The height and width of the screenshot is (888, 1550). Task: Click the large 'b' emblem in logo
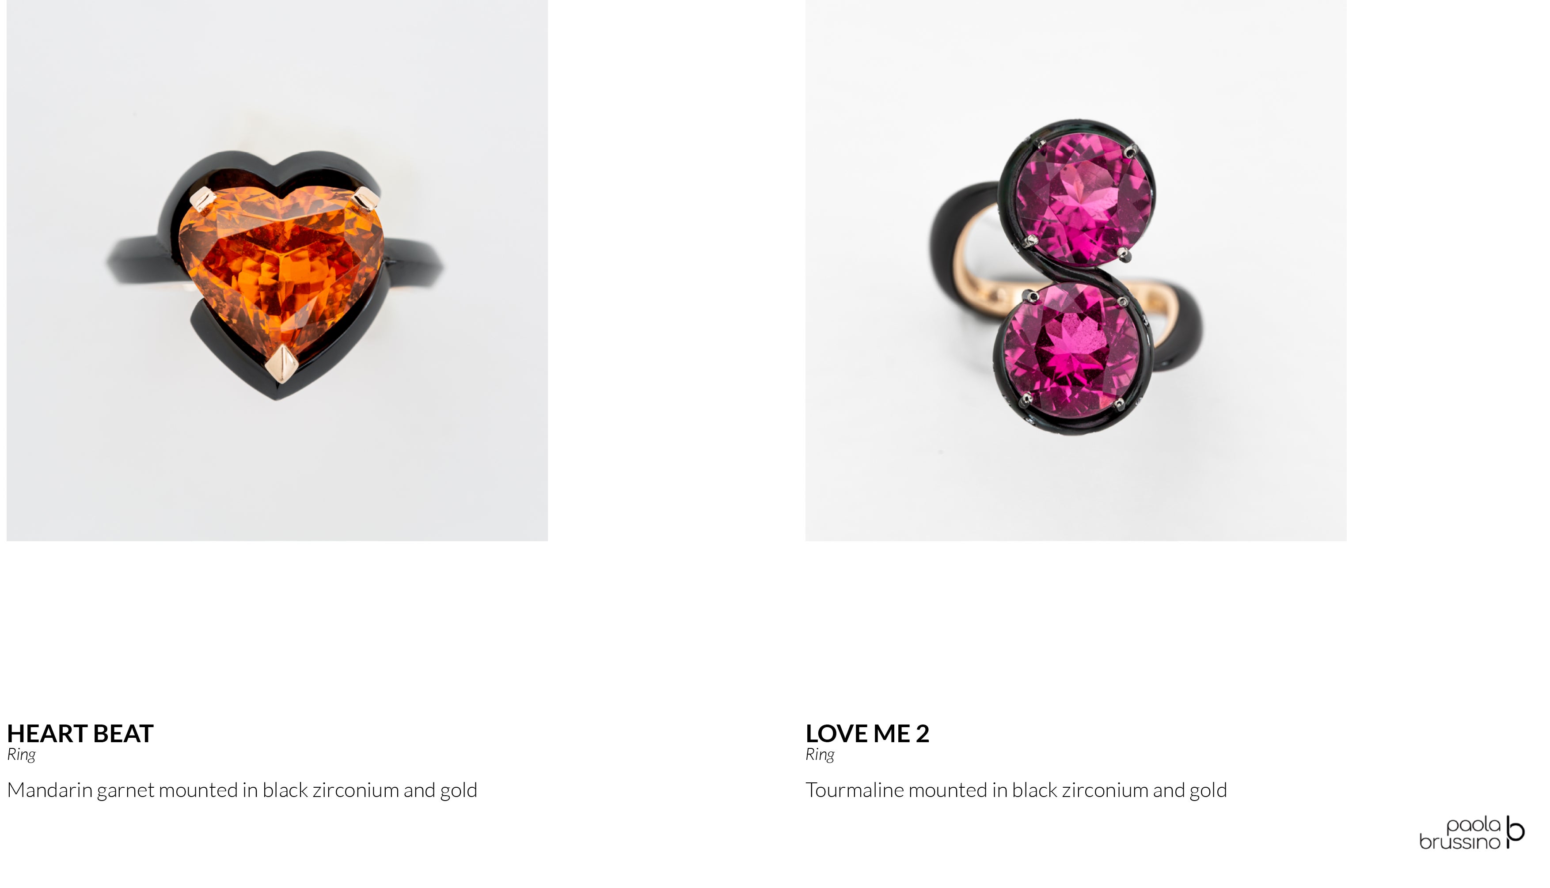pyautogui.click(x=1515, y=832)
